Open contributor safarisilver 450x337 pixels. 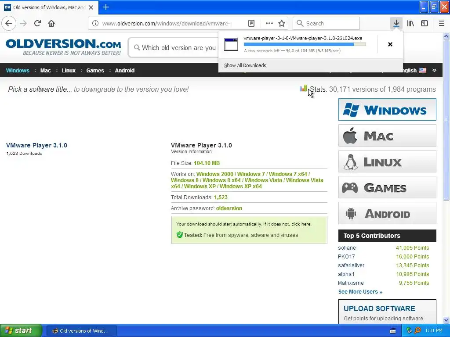pos(351,265)
